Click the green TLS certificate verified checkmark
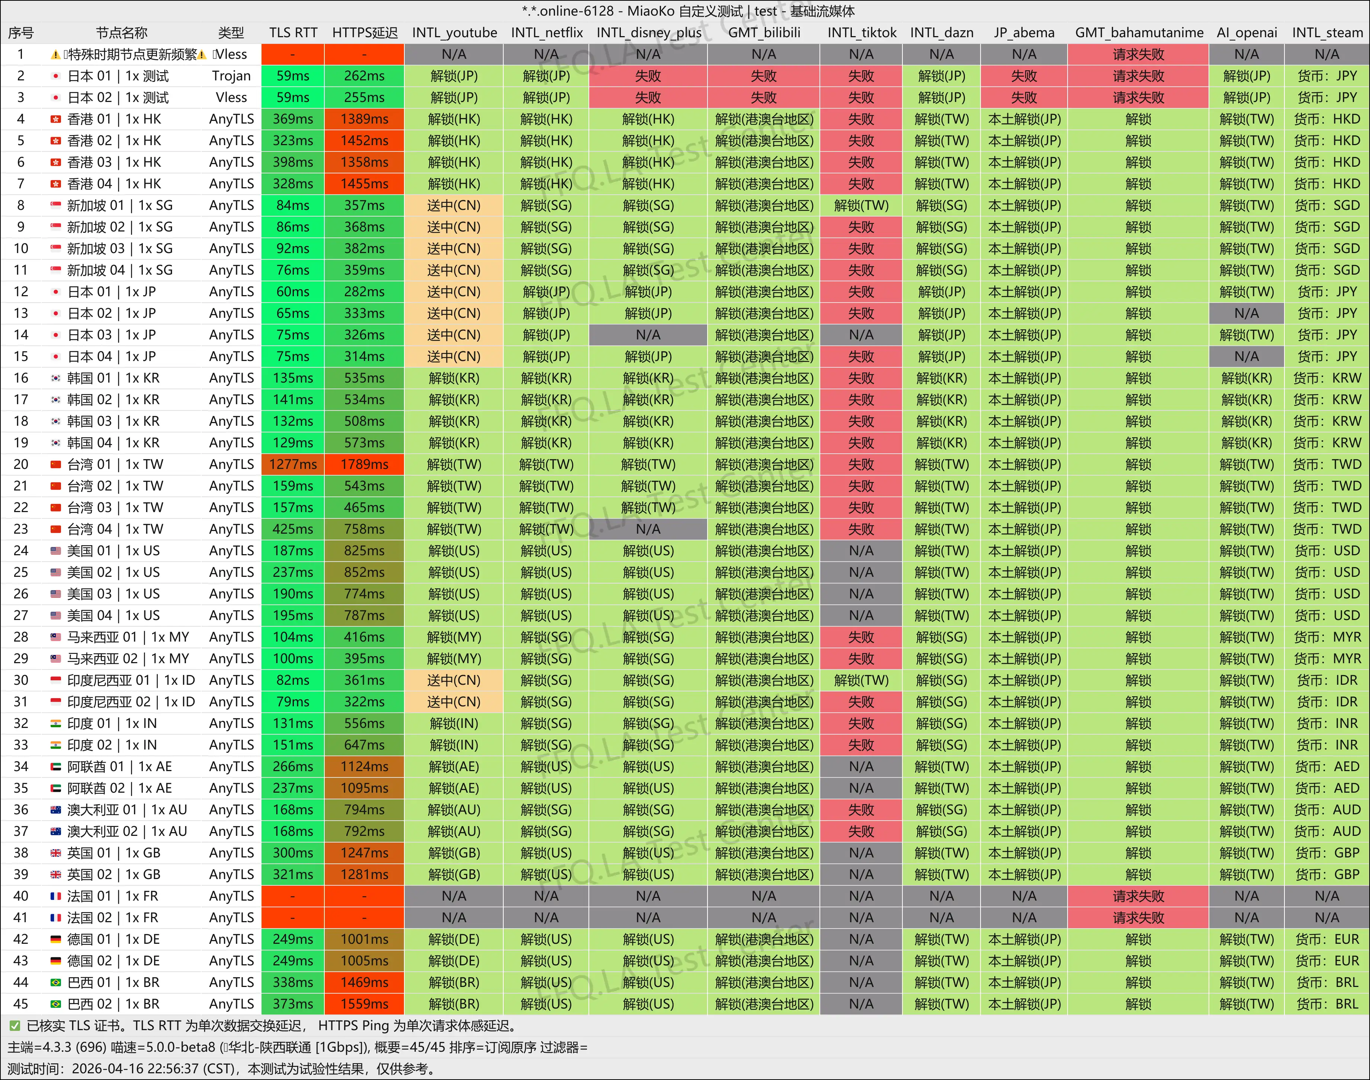 pyautogui.click(x=15, y=1026)
